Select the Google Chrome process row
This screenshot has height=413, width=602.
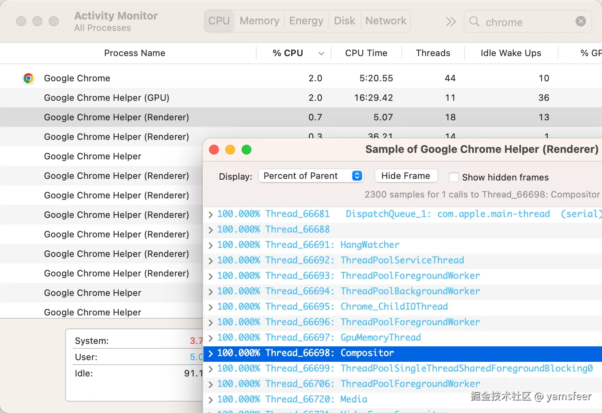[x=301, y=78]
